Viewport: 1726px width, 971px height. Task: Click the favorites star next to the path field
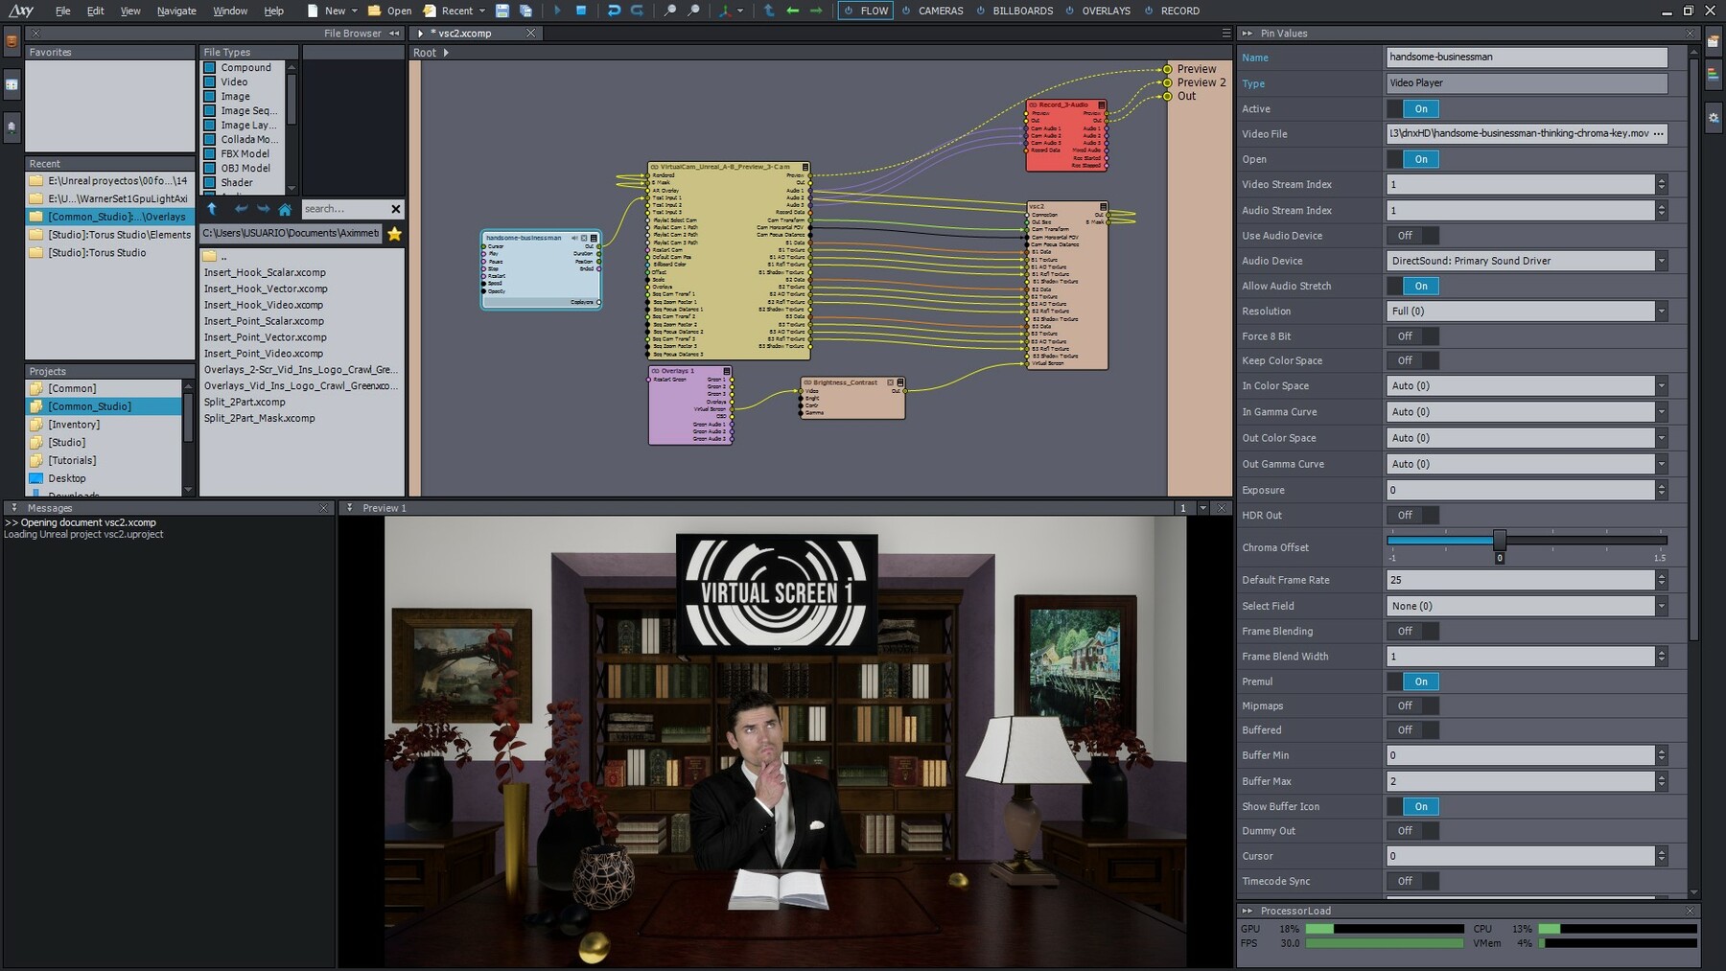pos(393,232)
